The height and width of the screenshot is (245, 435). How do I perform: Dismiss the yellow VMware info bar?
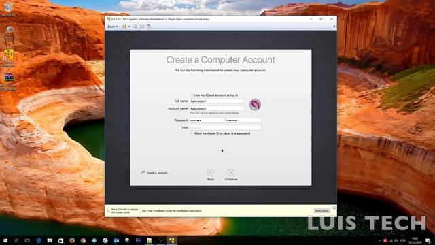[334, 208]
